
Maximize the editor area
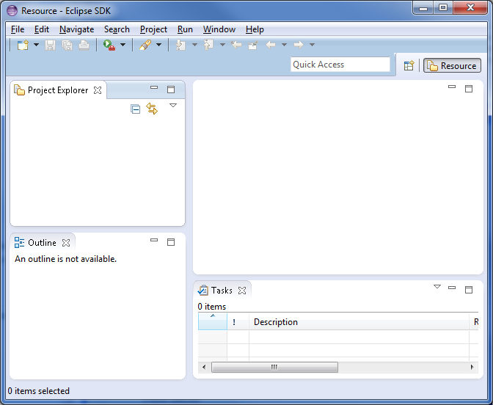coord(469,89)
